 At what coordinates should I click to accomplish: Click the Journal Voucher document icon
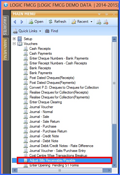pos(26,107)
